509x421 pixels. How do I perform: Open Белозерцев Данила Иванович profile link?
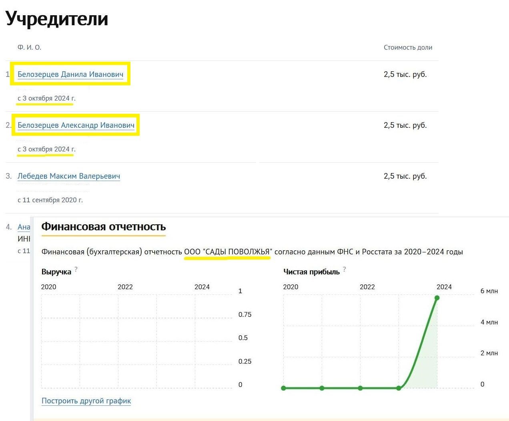pyautogui.click(x=70, y=75)
